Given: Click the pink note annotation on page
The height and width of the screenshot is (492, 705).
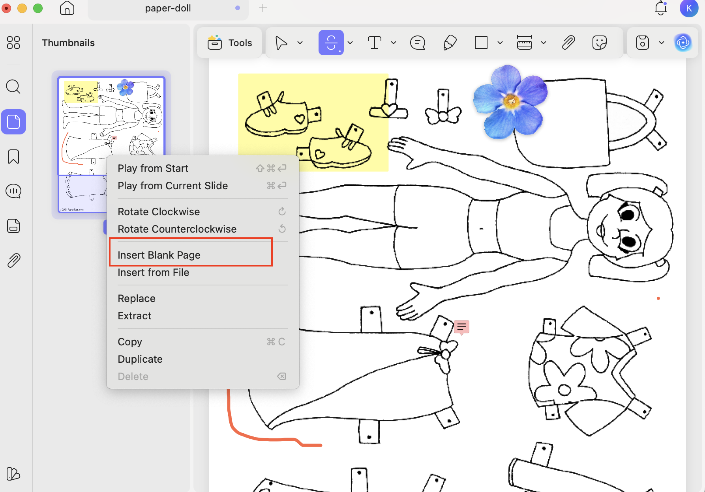Looking at the screenshot, I should (461, 326).
